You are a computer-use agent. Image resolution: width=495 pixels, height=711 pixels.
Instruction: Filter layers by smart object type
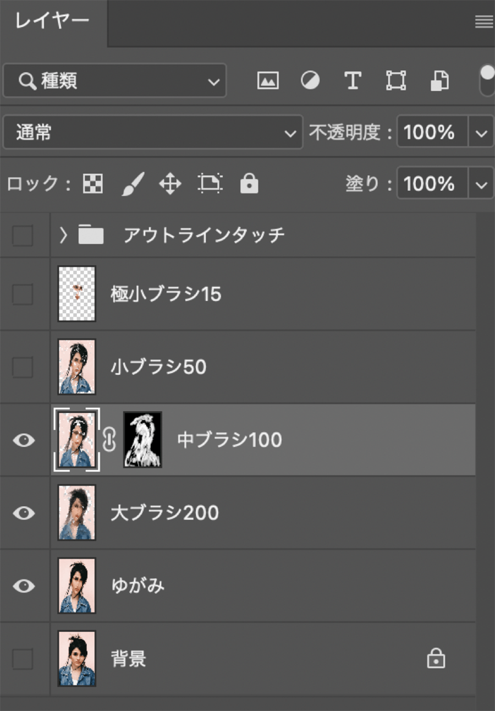coord(439,80)
